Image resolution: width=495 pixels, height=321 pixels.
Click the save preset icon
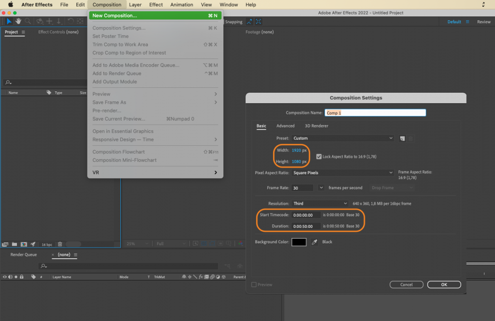point(402,139)
